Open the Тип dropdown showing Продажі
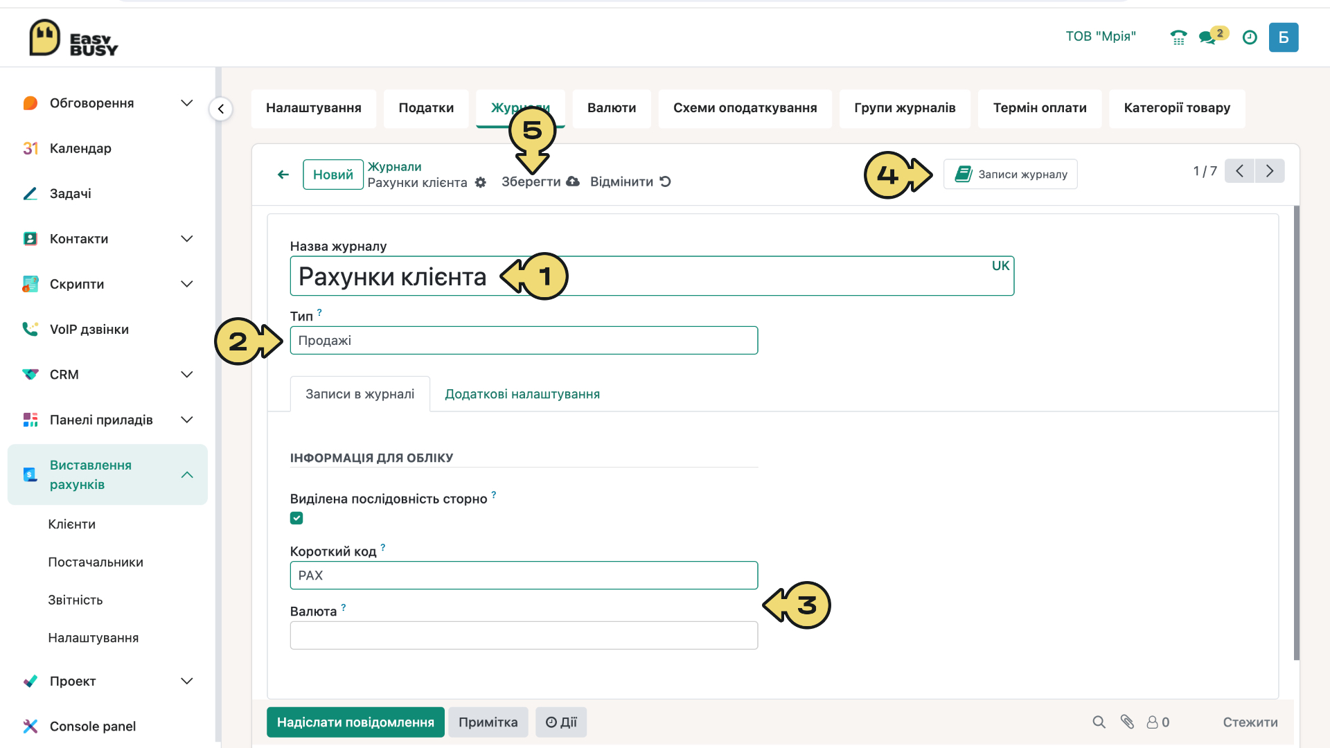This screenshot has height=748, width=1330. coord(524,341)
